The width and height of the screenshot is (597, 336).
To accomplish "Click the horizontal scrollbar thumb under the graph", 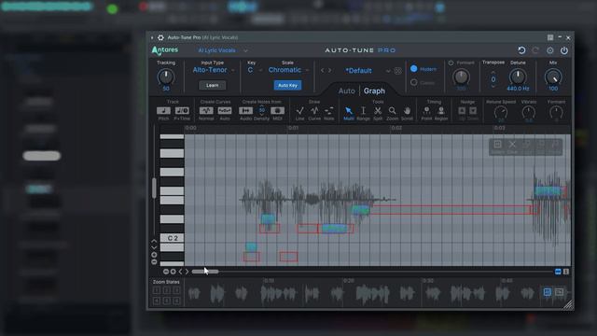I will coord(205,272).
